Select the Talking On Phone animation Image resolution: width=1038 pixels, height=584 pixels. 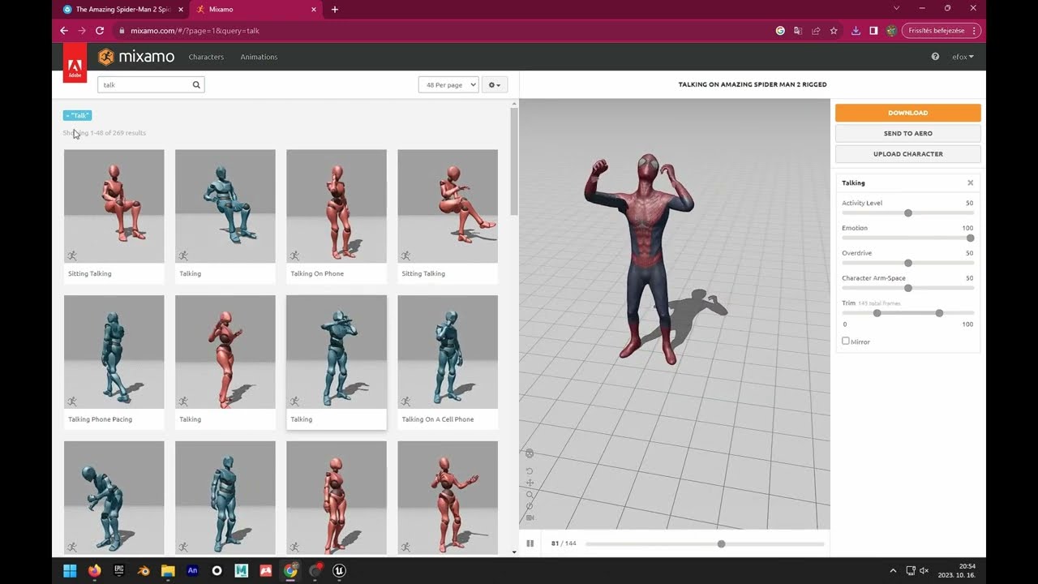[x=336, y=217]
